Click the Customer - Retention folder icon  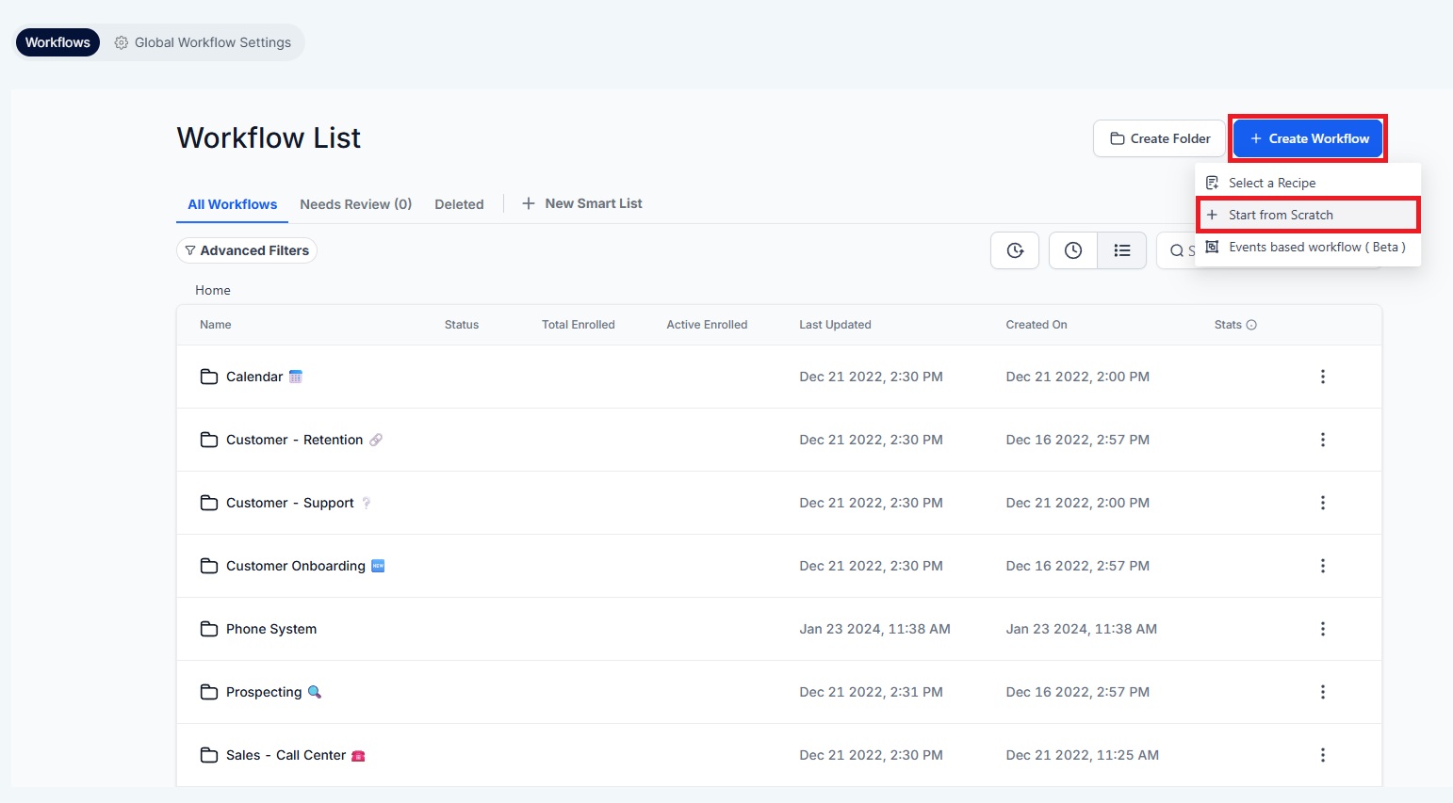209,440
